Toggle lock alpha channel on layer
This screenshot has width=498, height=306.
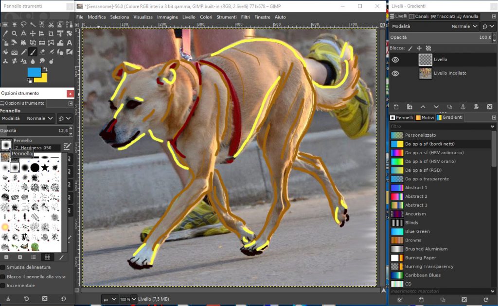tap(428, 48)
